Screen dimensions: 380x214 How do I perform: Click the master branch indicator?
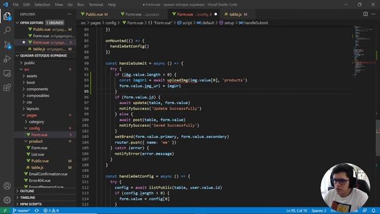point(21,210)
